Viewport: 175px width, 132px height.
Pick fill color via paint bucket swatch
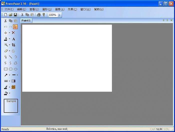6,93
